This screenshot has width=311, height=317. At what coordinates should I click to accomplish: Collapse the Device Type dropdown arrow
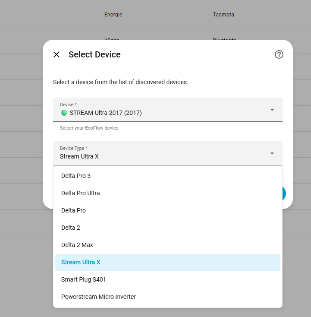click(272, 153)
